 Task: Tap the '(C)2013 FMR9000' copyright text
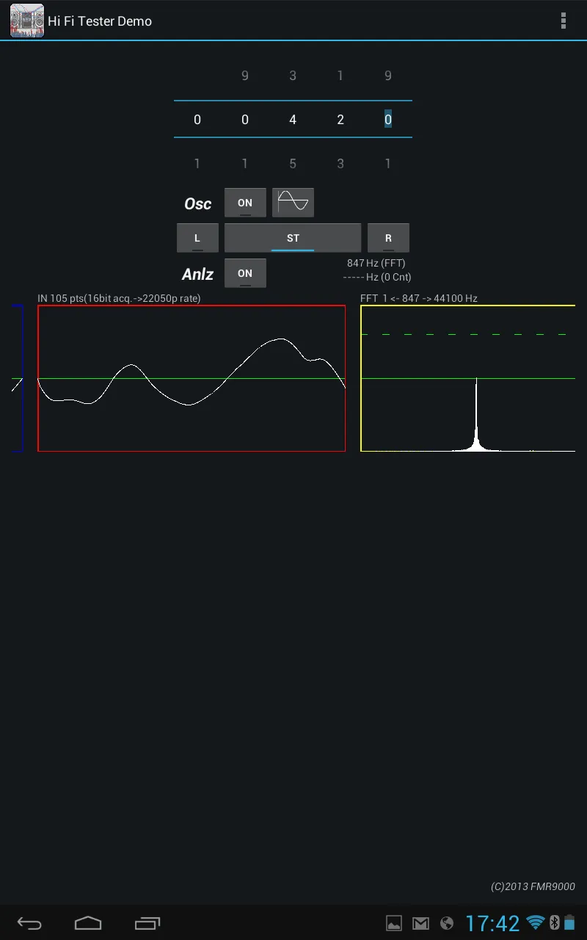[x=533, y=886]
